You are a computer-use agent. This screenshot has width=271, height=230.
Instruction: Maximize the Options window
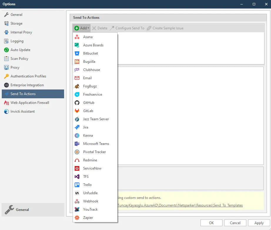click(254, 4)
